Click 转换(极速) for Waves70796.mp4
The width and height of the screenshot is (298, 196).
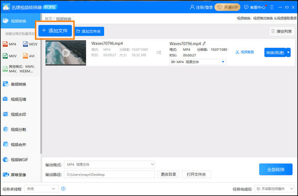point(275,52)
